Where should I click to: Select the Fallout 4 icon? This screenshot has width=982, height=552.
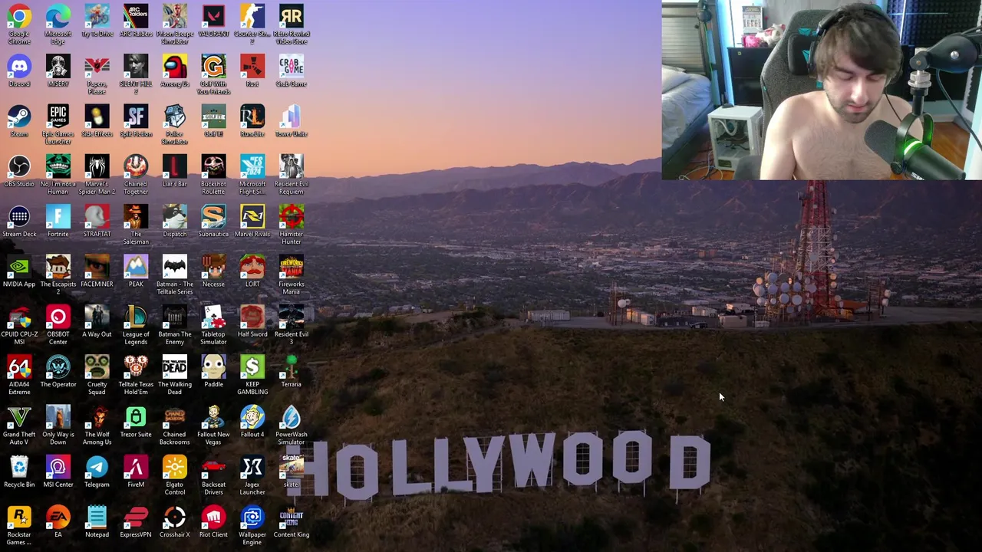point(252,416)
